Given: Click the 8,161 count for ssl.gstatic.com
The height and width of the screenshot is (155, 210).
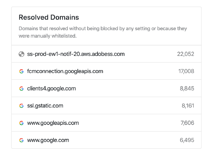Looking at the screenshot, I should point(188,106).
